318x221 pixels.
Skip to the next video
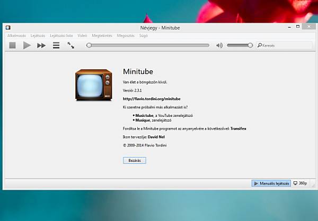click(41, 45)
